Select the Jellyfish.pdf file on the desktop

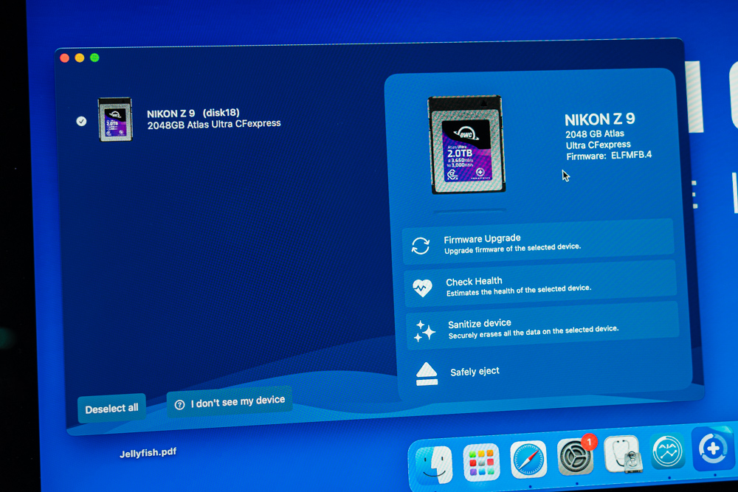[x=148, y=453]
